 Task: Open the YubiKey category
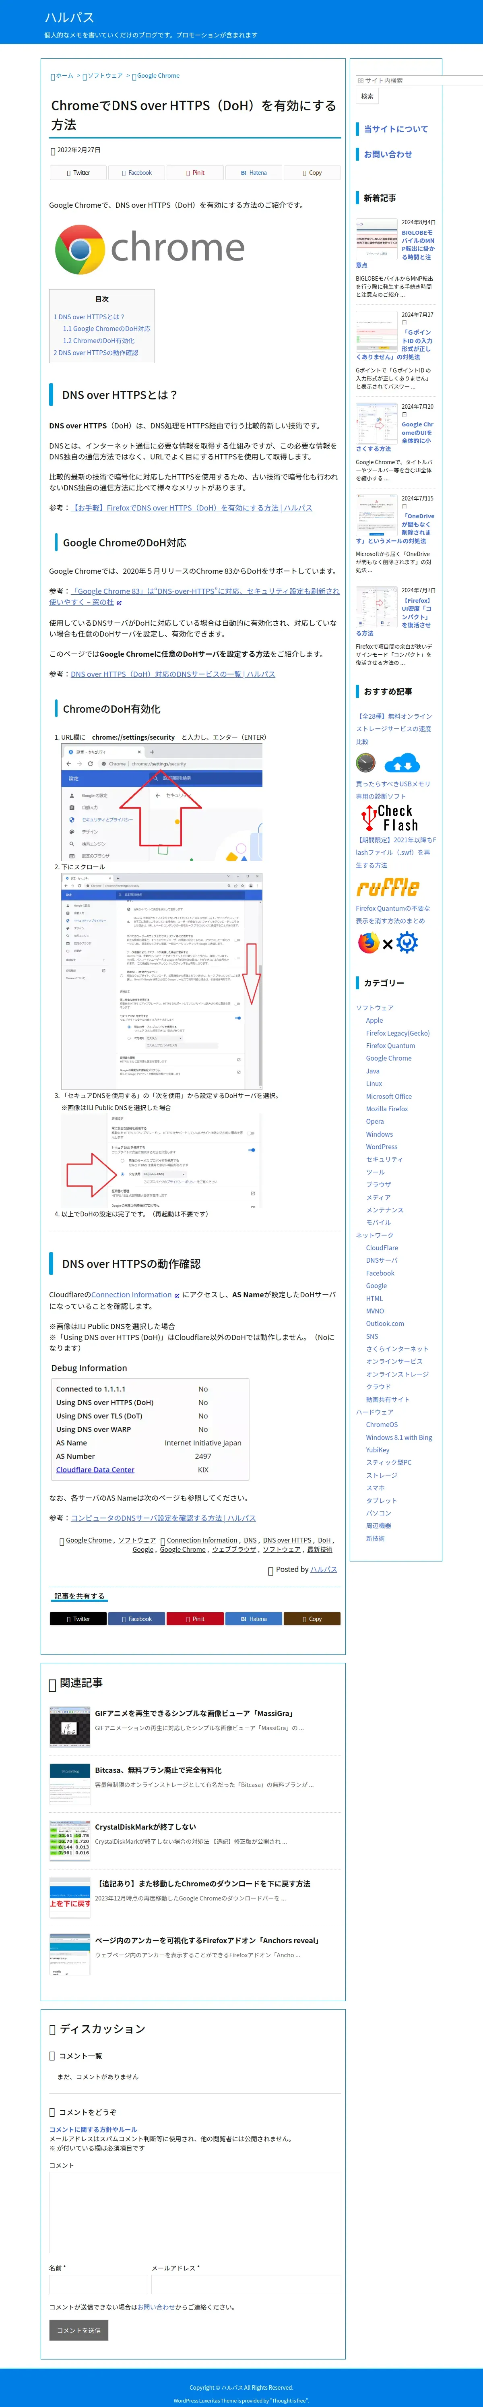point(378,1450)
